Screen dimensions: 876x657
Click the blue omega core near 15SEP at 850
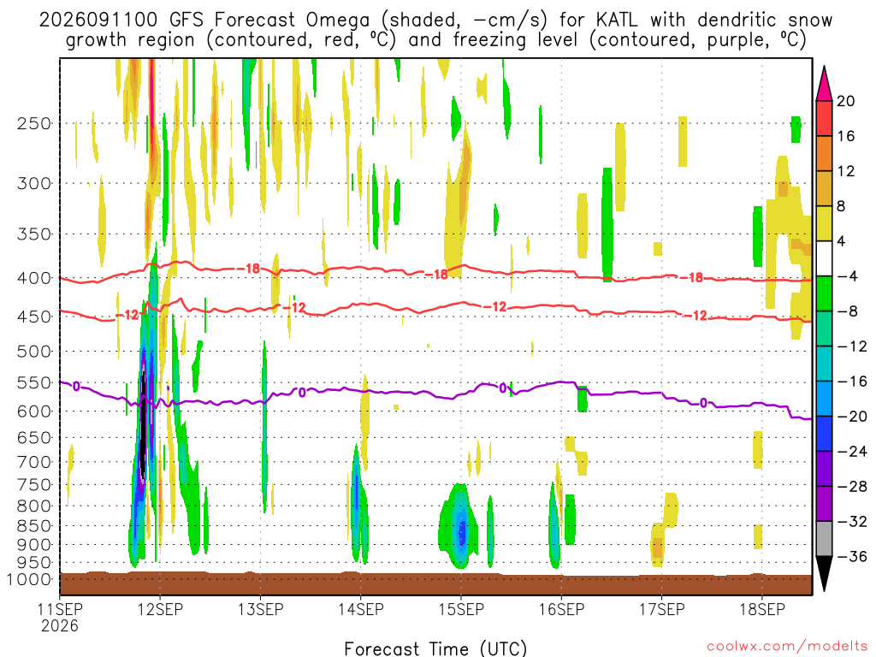click(x=461, y=530)
